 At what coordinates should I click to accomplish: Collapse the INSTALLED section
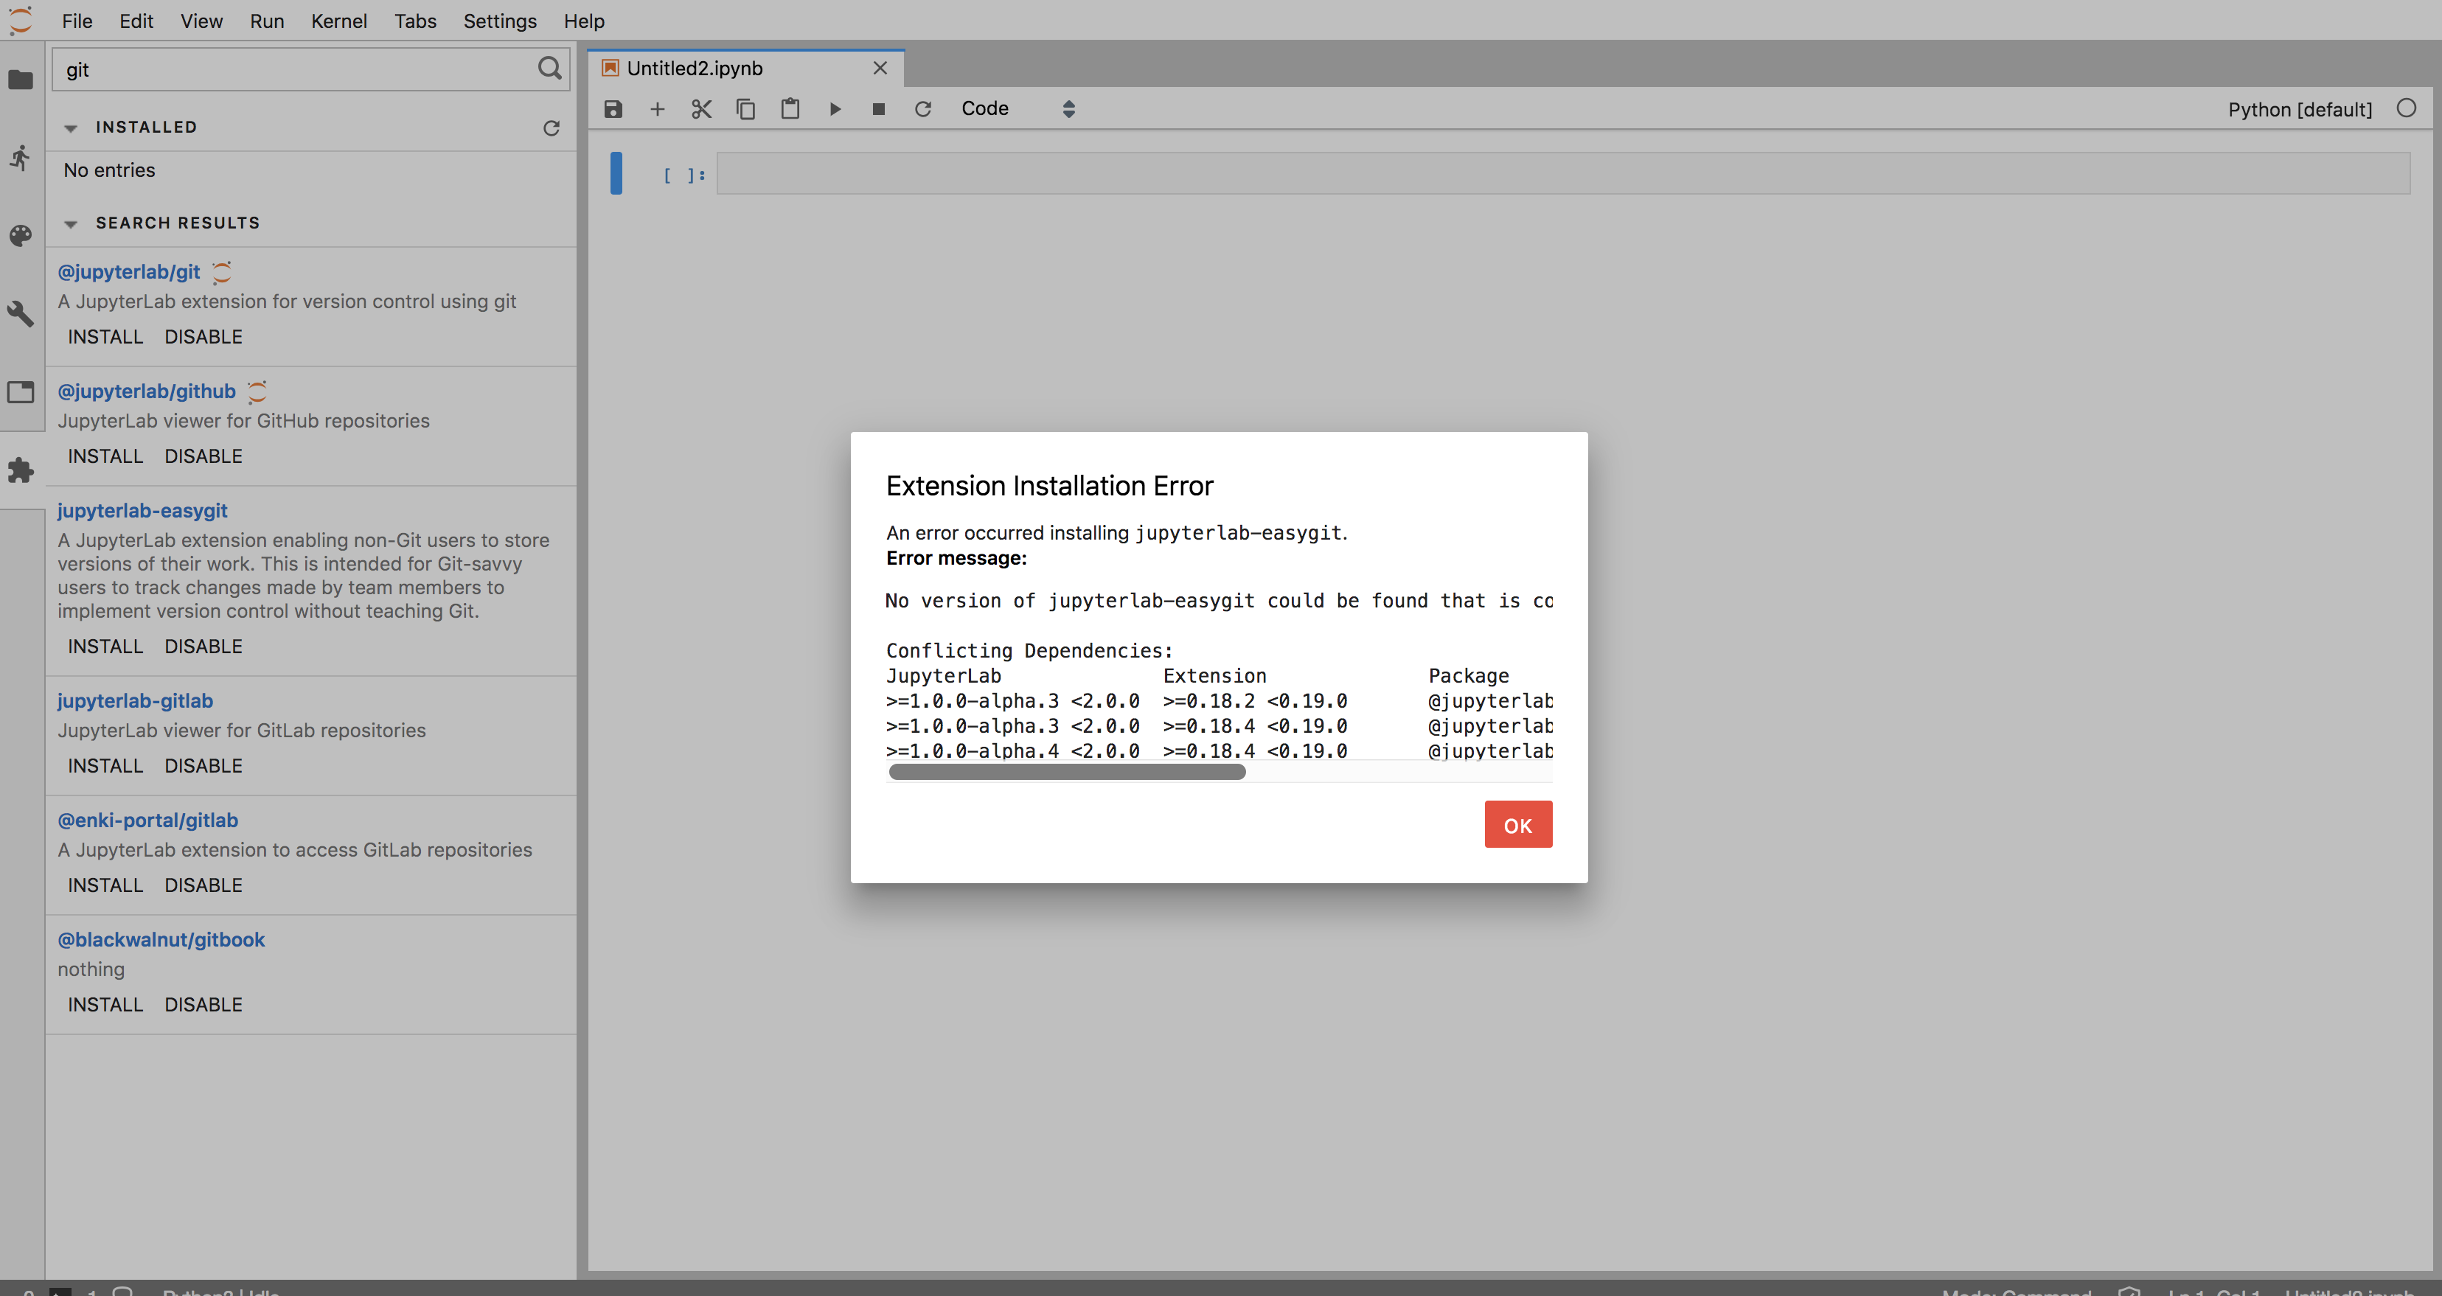(70, 128)
